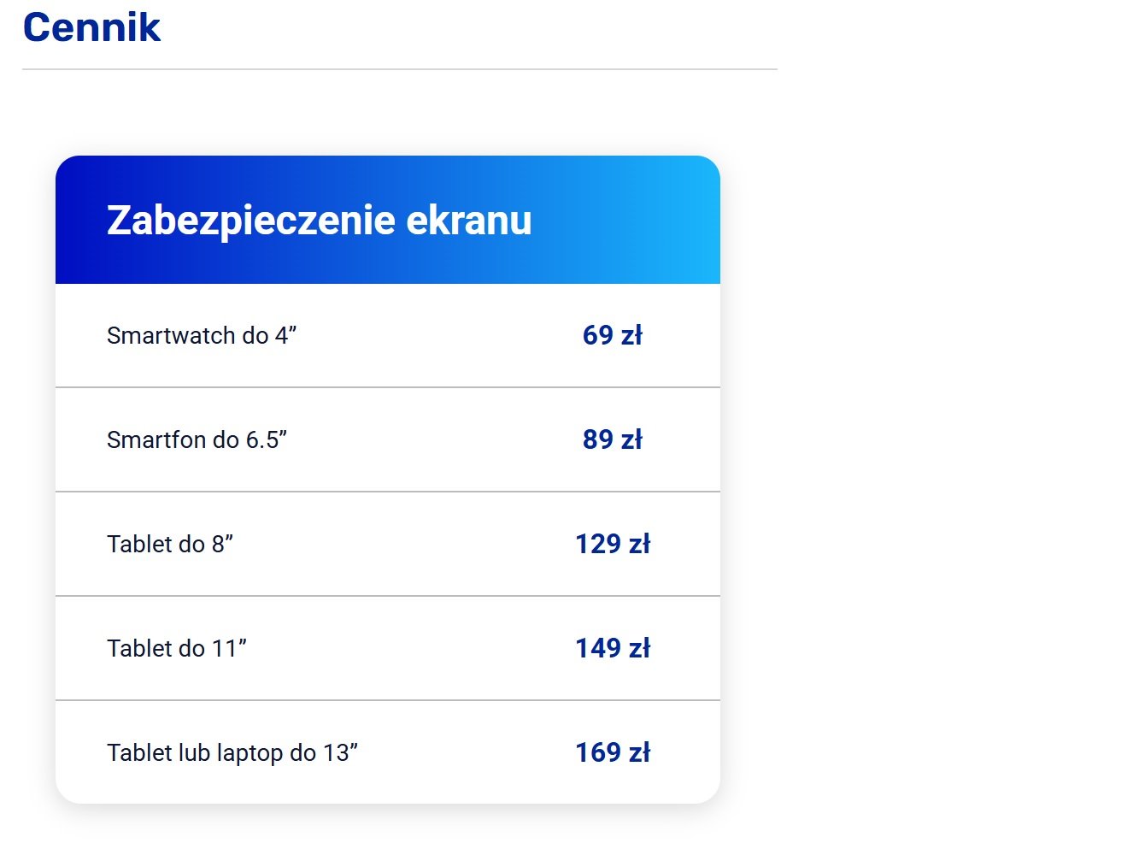The width and height of the screenshot is (1145, 843).
Task: Click the divider line under Cennik
Action: point(400,69)
